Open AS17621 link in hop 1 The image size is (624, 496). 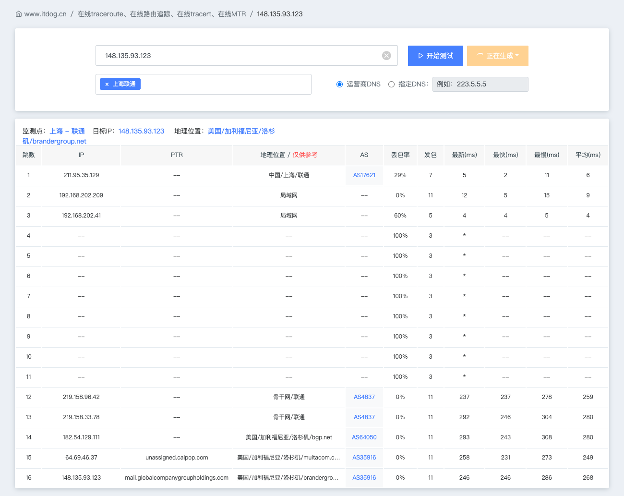pyautogui.click(x=364, y=175)
